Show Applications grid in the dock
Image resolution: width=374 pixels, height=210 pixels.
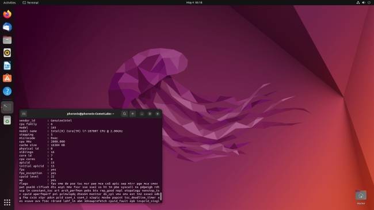[7, 203]
